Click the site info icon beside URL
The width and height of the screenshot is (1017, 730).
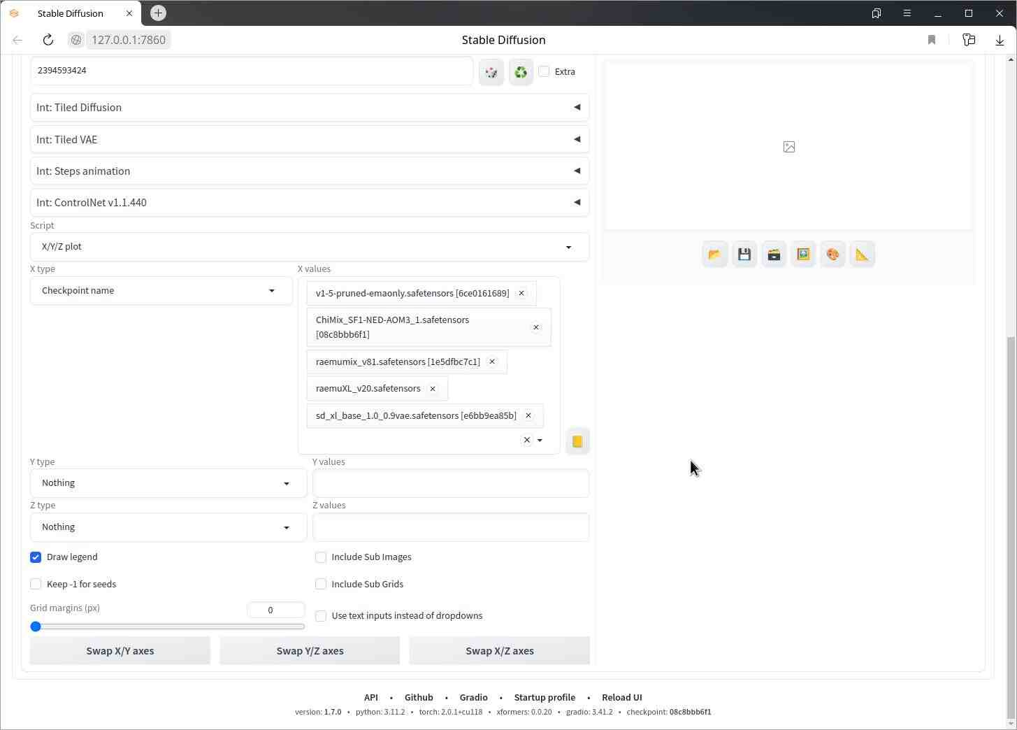point(76,40)
